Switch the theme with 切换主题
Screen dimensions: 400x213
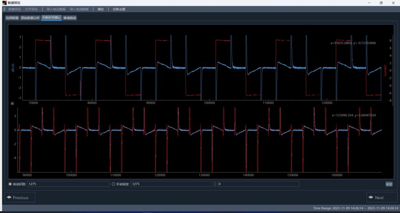tap(119, 9)
